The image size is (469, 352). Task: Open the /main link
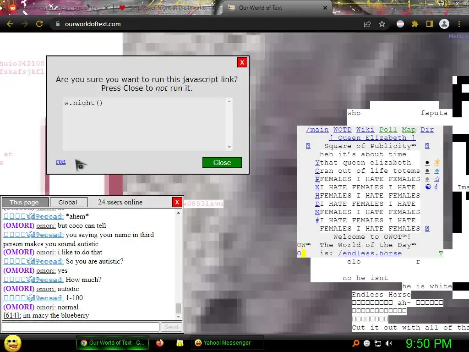coord(317,130)
